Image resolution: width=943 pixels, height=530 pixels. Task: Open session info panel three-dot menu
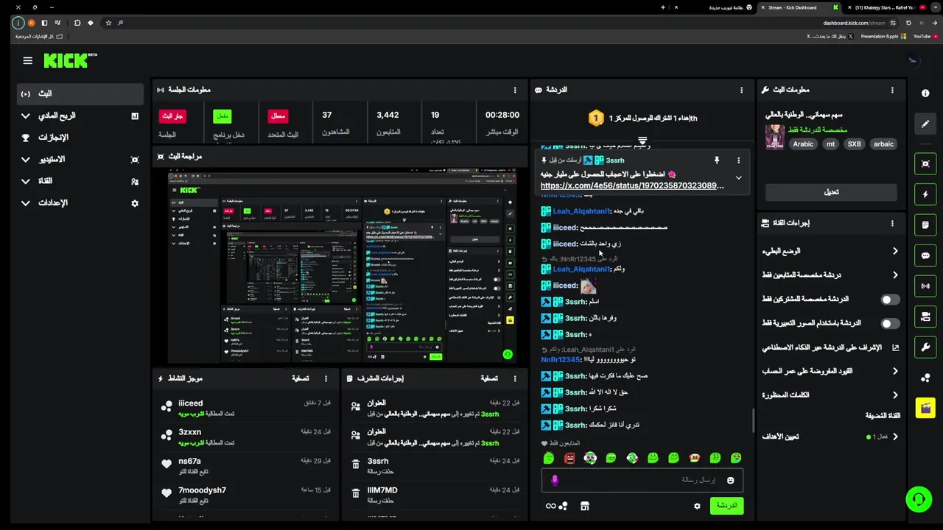[515, 90]
